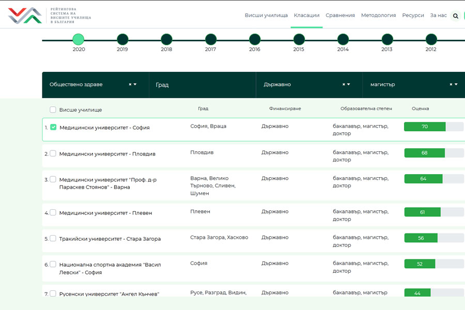The height and width of the screenshot is (310, 465).
Task: Click the score bar showing 70
Action: click(x=433, y=127)
